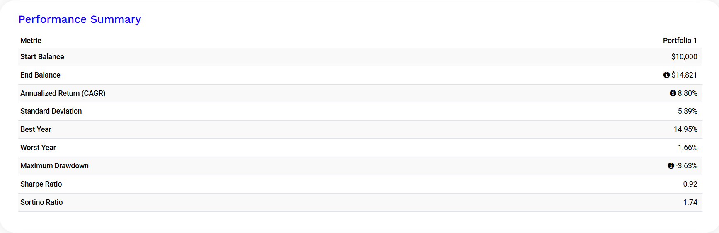Click the info icon beside Maximum Drawdown value
Viewport: 719px width, 233px height.
coord(671,166)
